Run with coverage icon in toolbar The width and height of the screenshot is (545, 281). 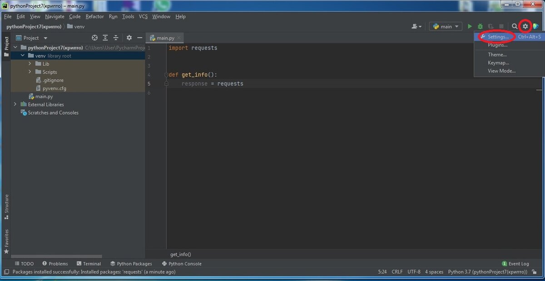tap(490, 27)
